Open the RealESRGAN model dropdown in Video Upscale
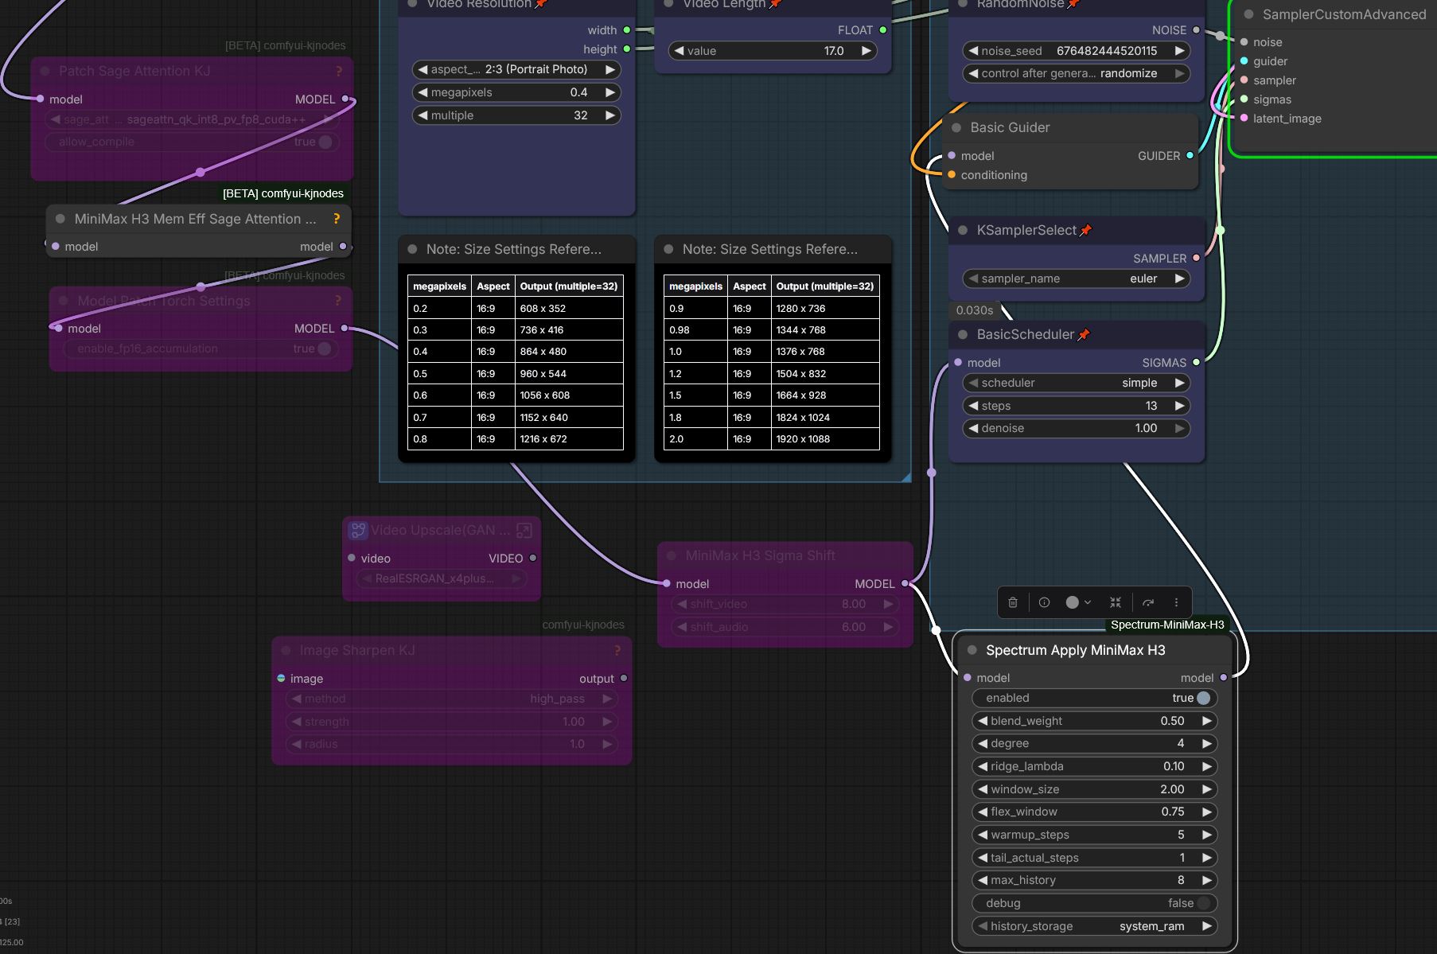Screen dimensions: 1437x954 pyautogui.click(x=442, y=578)
